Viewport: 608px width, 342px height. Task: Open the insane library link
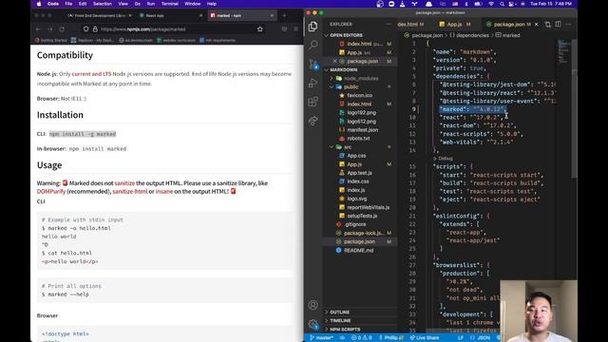pos(164,192)
